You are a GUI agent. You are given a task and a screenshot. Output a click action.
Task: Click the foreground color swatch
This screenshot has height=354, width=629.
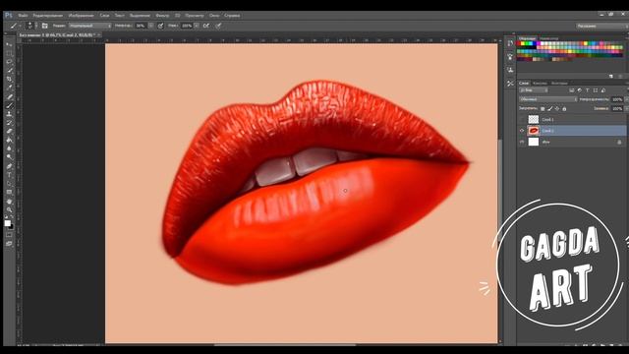pyautogui.click(x=8, y=223)
